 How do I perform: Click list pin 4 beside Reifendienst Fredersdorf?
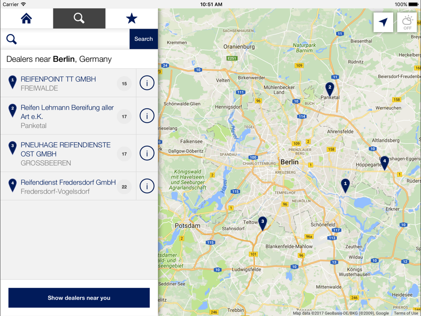pyautogui.click(x=13, y=185)
